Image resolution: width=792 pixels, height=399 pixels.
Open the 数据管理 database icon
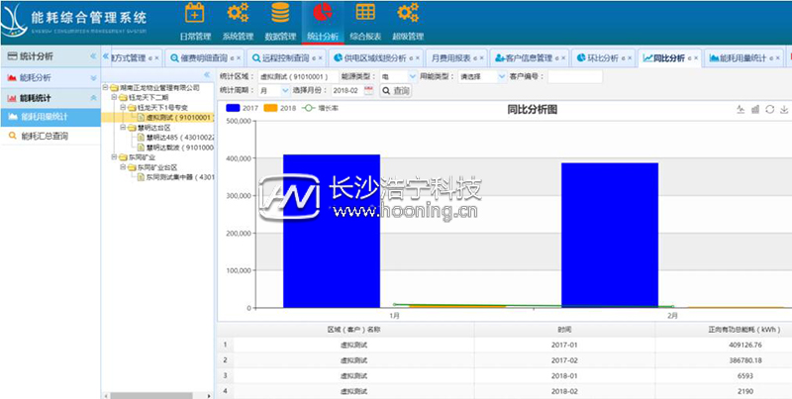click(x=280, y=14)
